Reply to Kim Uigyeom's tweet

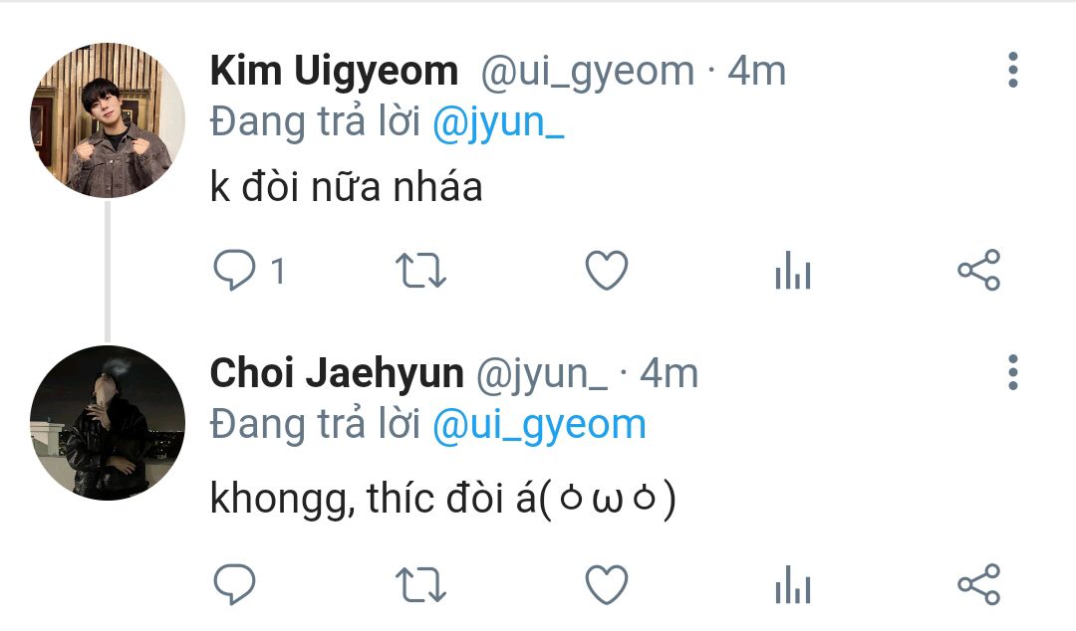[235, 271]
